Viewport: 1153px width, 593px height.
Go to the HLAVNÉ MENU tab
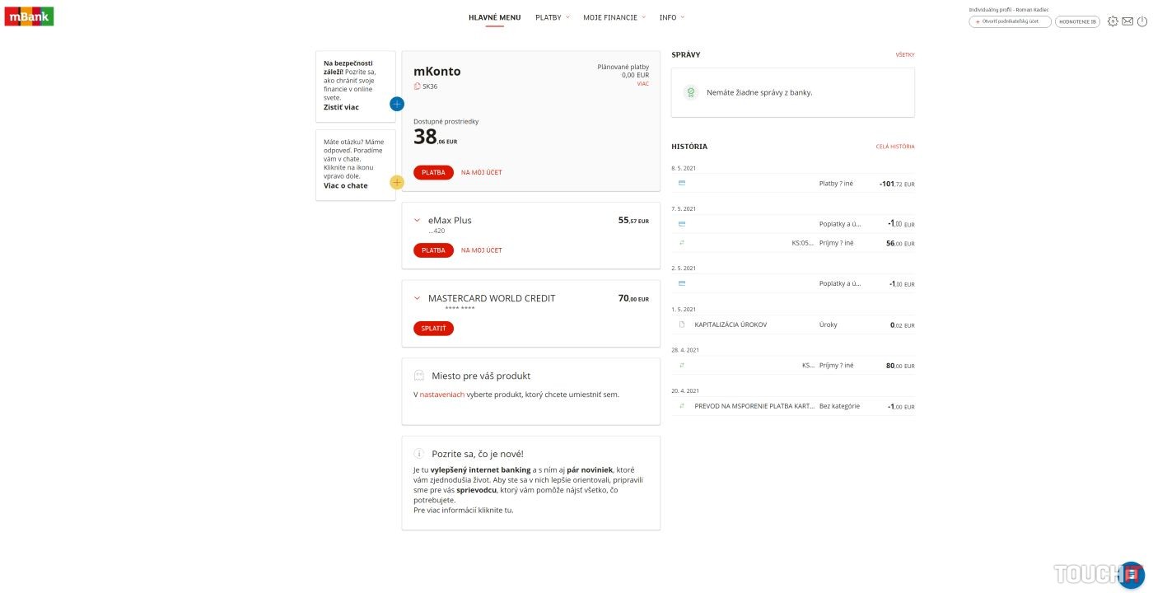tap(494, 17)
